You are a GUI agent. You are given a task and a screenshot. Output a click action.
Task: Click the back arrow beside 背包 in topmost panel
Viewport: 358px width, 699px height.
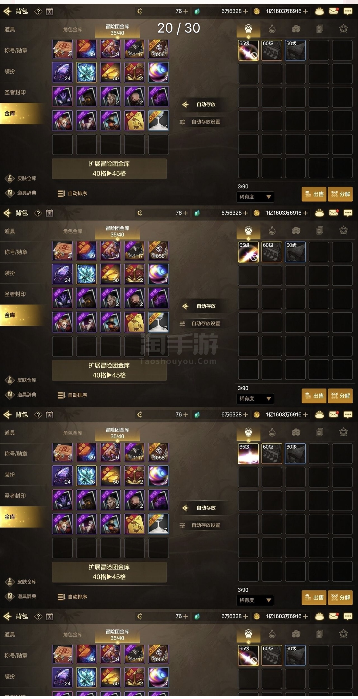[x=7, y=12]
